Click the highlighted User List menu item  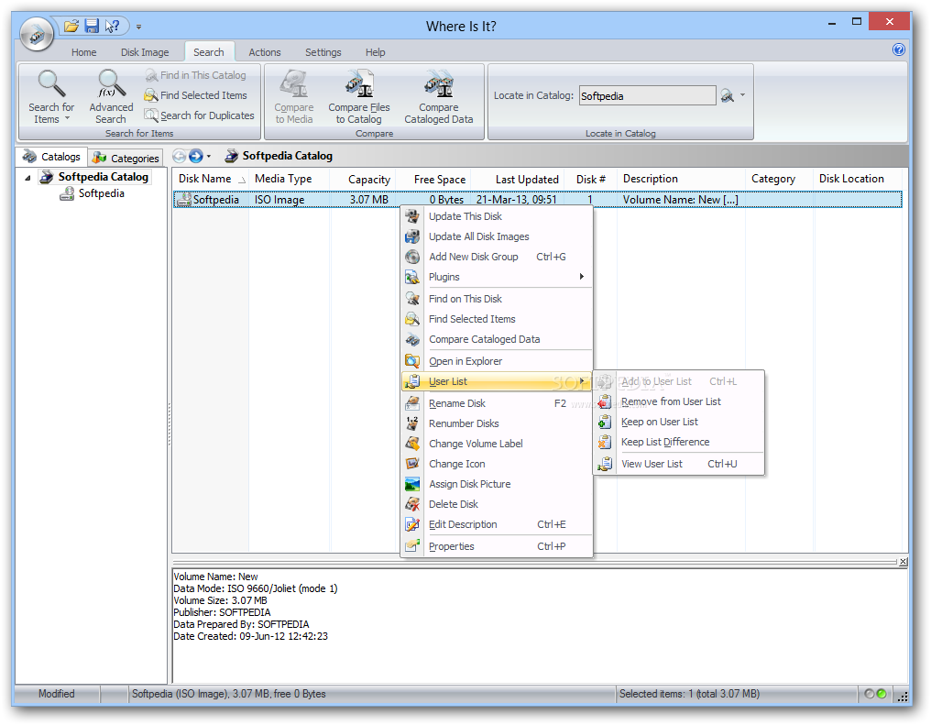[497, 381]
